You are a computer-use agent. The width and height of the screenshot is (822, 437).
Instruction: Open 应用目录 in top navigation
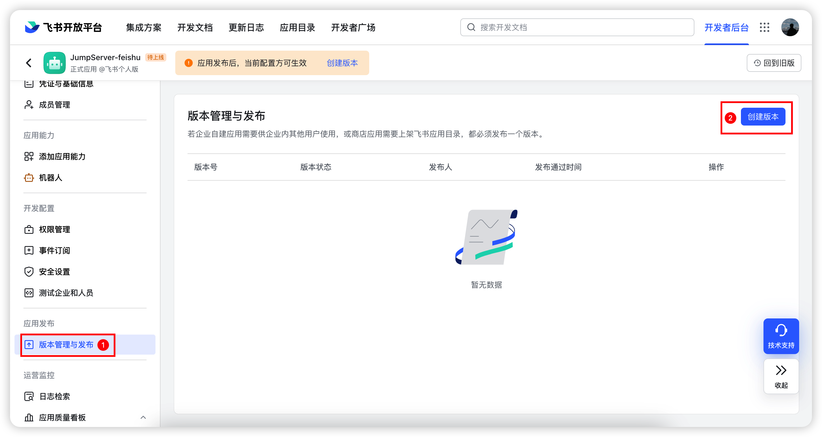(x=297, y=27)
